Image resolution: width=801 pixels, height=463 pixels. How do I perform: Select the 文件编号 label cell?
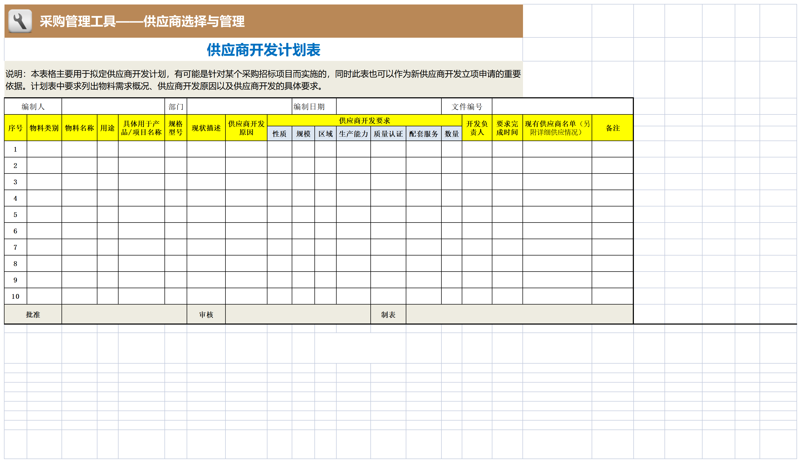click(467, 107)
